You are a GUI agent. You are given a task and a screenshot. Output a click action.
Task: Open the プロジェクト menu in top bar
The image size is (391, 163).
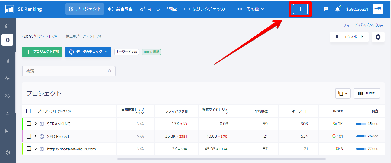85,9
